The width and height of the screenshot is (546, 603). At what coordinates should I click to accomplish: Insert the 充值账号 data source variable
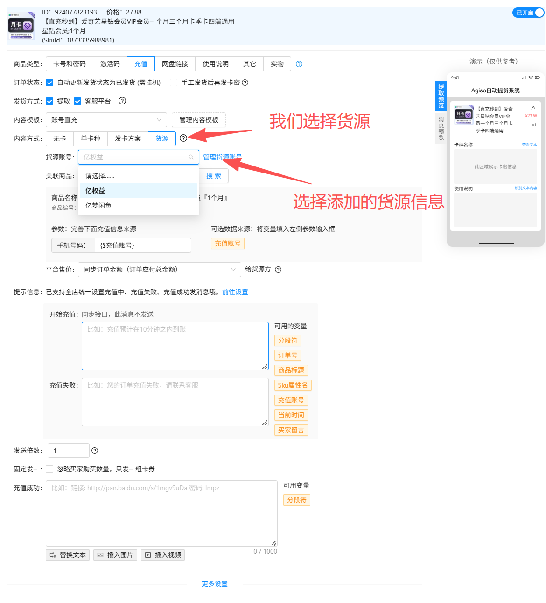click(228, 243)
